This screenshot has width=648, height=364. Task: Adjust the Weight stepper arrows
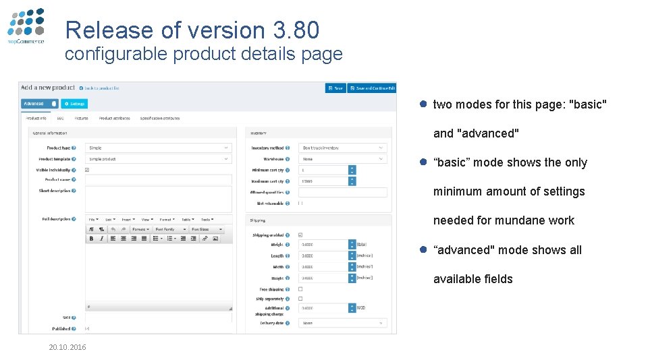tap(352, 245)
